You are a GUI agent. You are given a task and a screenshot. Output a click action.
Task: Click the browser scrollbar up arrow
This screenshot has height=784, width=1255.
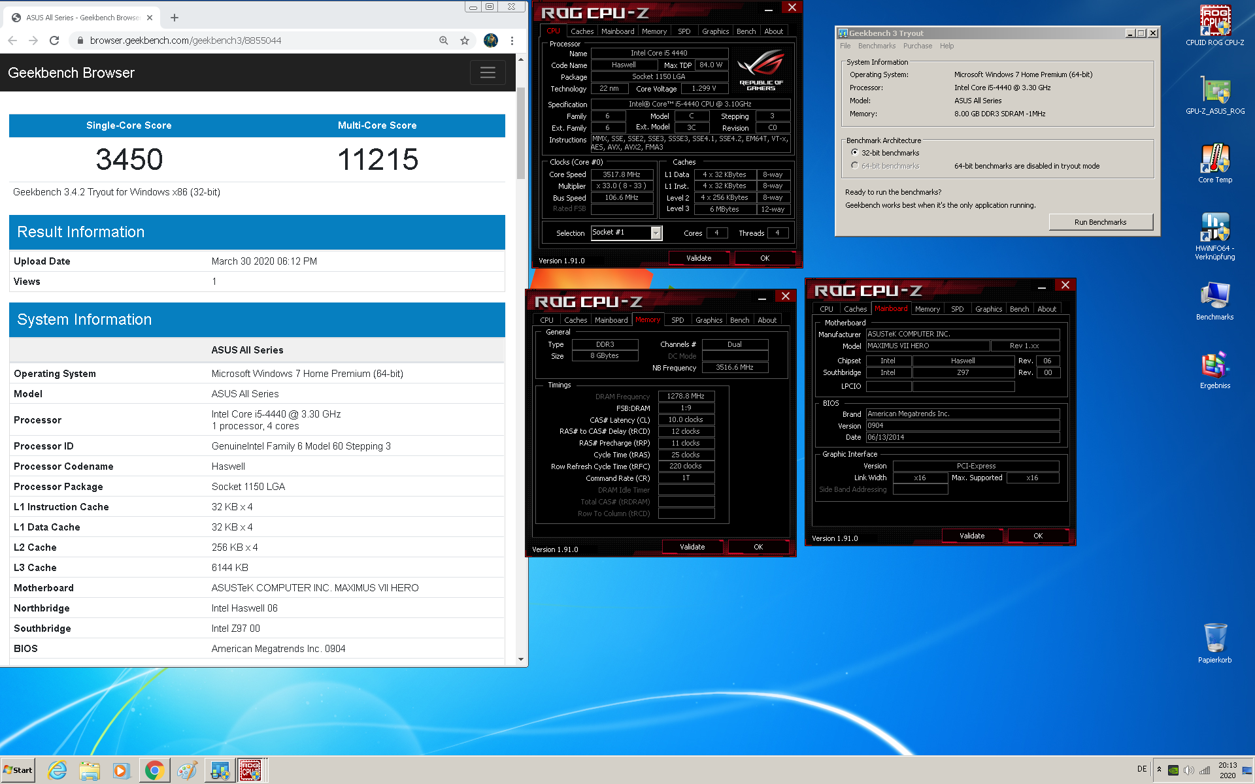[x=521, y=59]
